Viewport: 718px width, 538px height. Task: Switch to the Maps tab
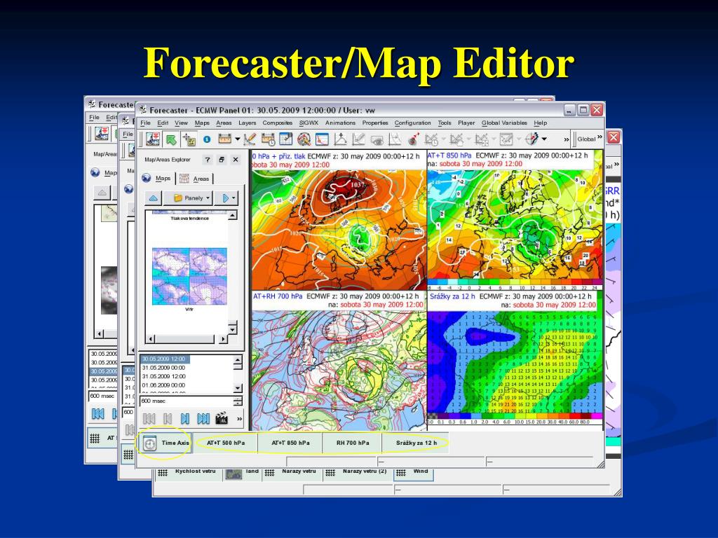click(158, 179)
